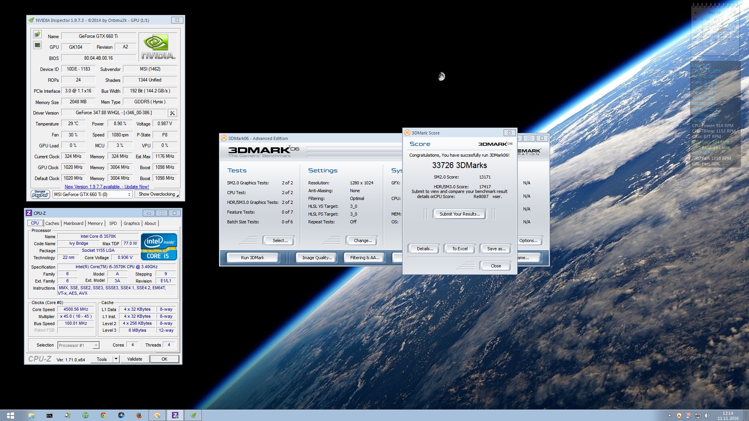Image resolution: width=749 pixels, height=421 pixels.
Task: Switch to the Mainboard tab in CPU-Z
Action: tap(73, 223)
